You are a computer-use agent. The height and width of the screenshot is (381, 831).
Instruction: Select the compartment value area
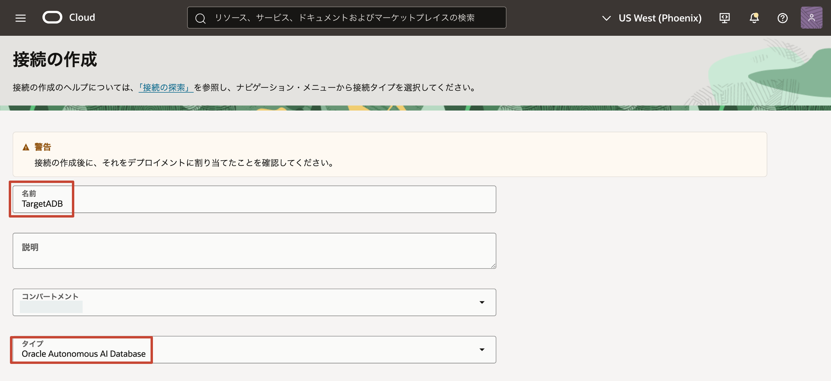[51, 306]
